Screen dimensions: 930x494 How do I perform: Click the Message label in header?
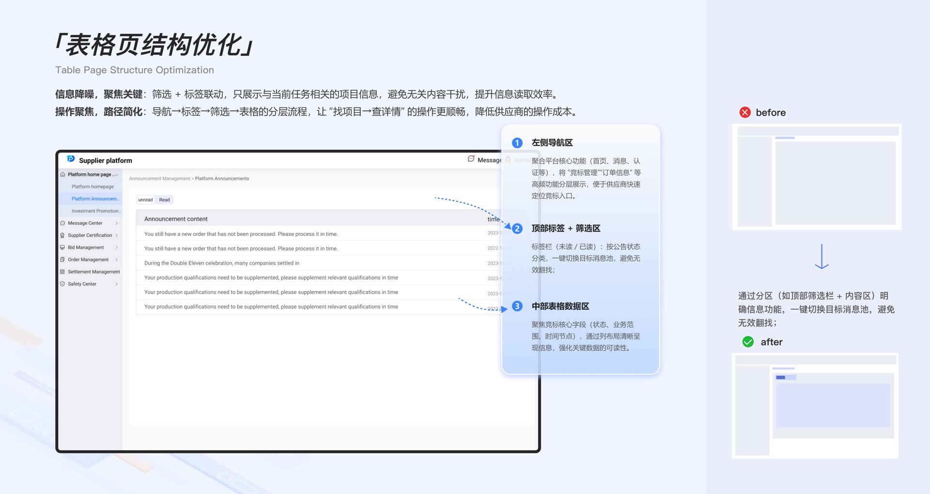pos(489,160)
